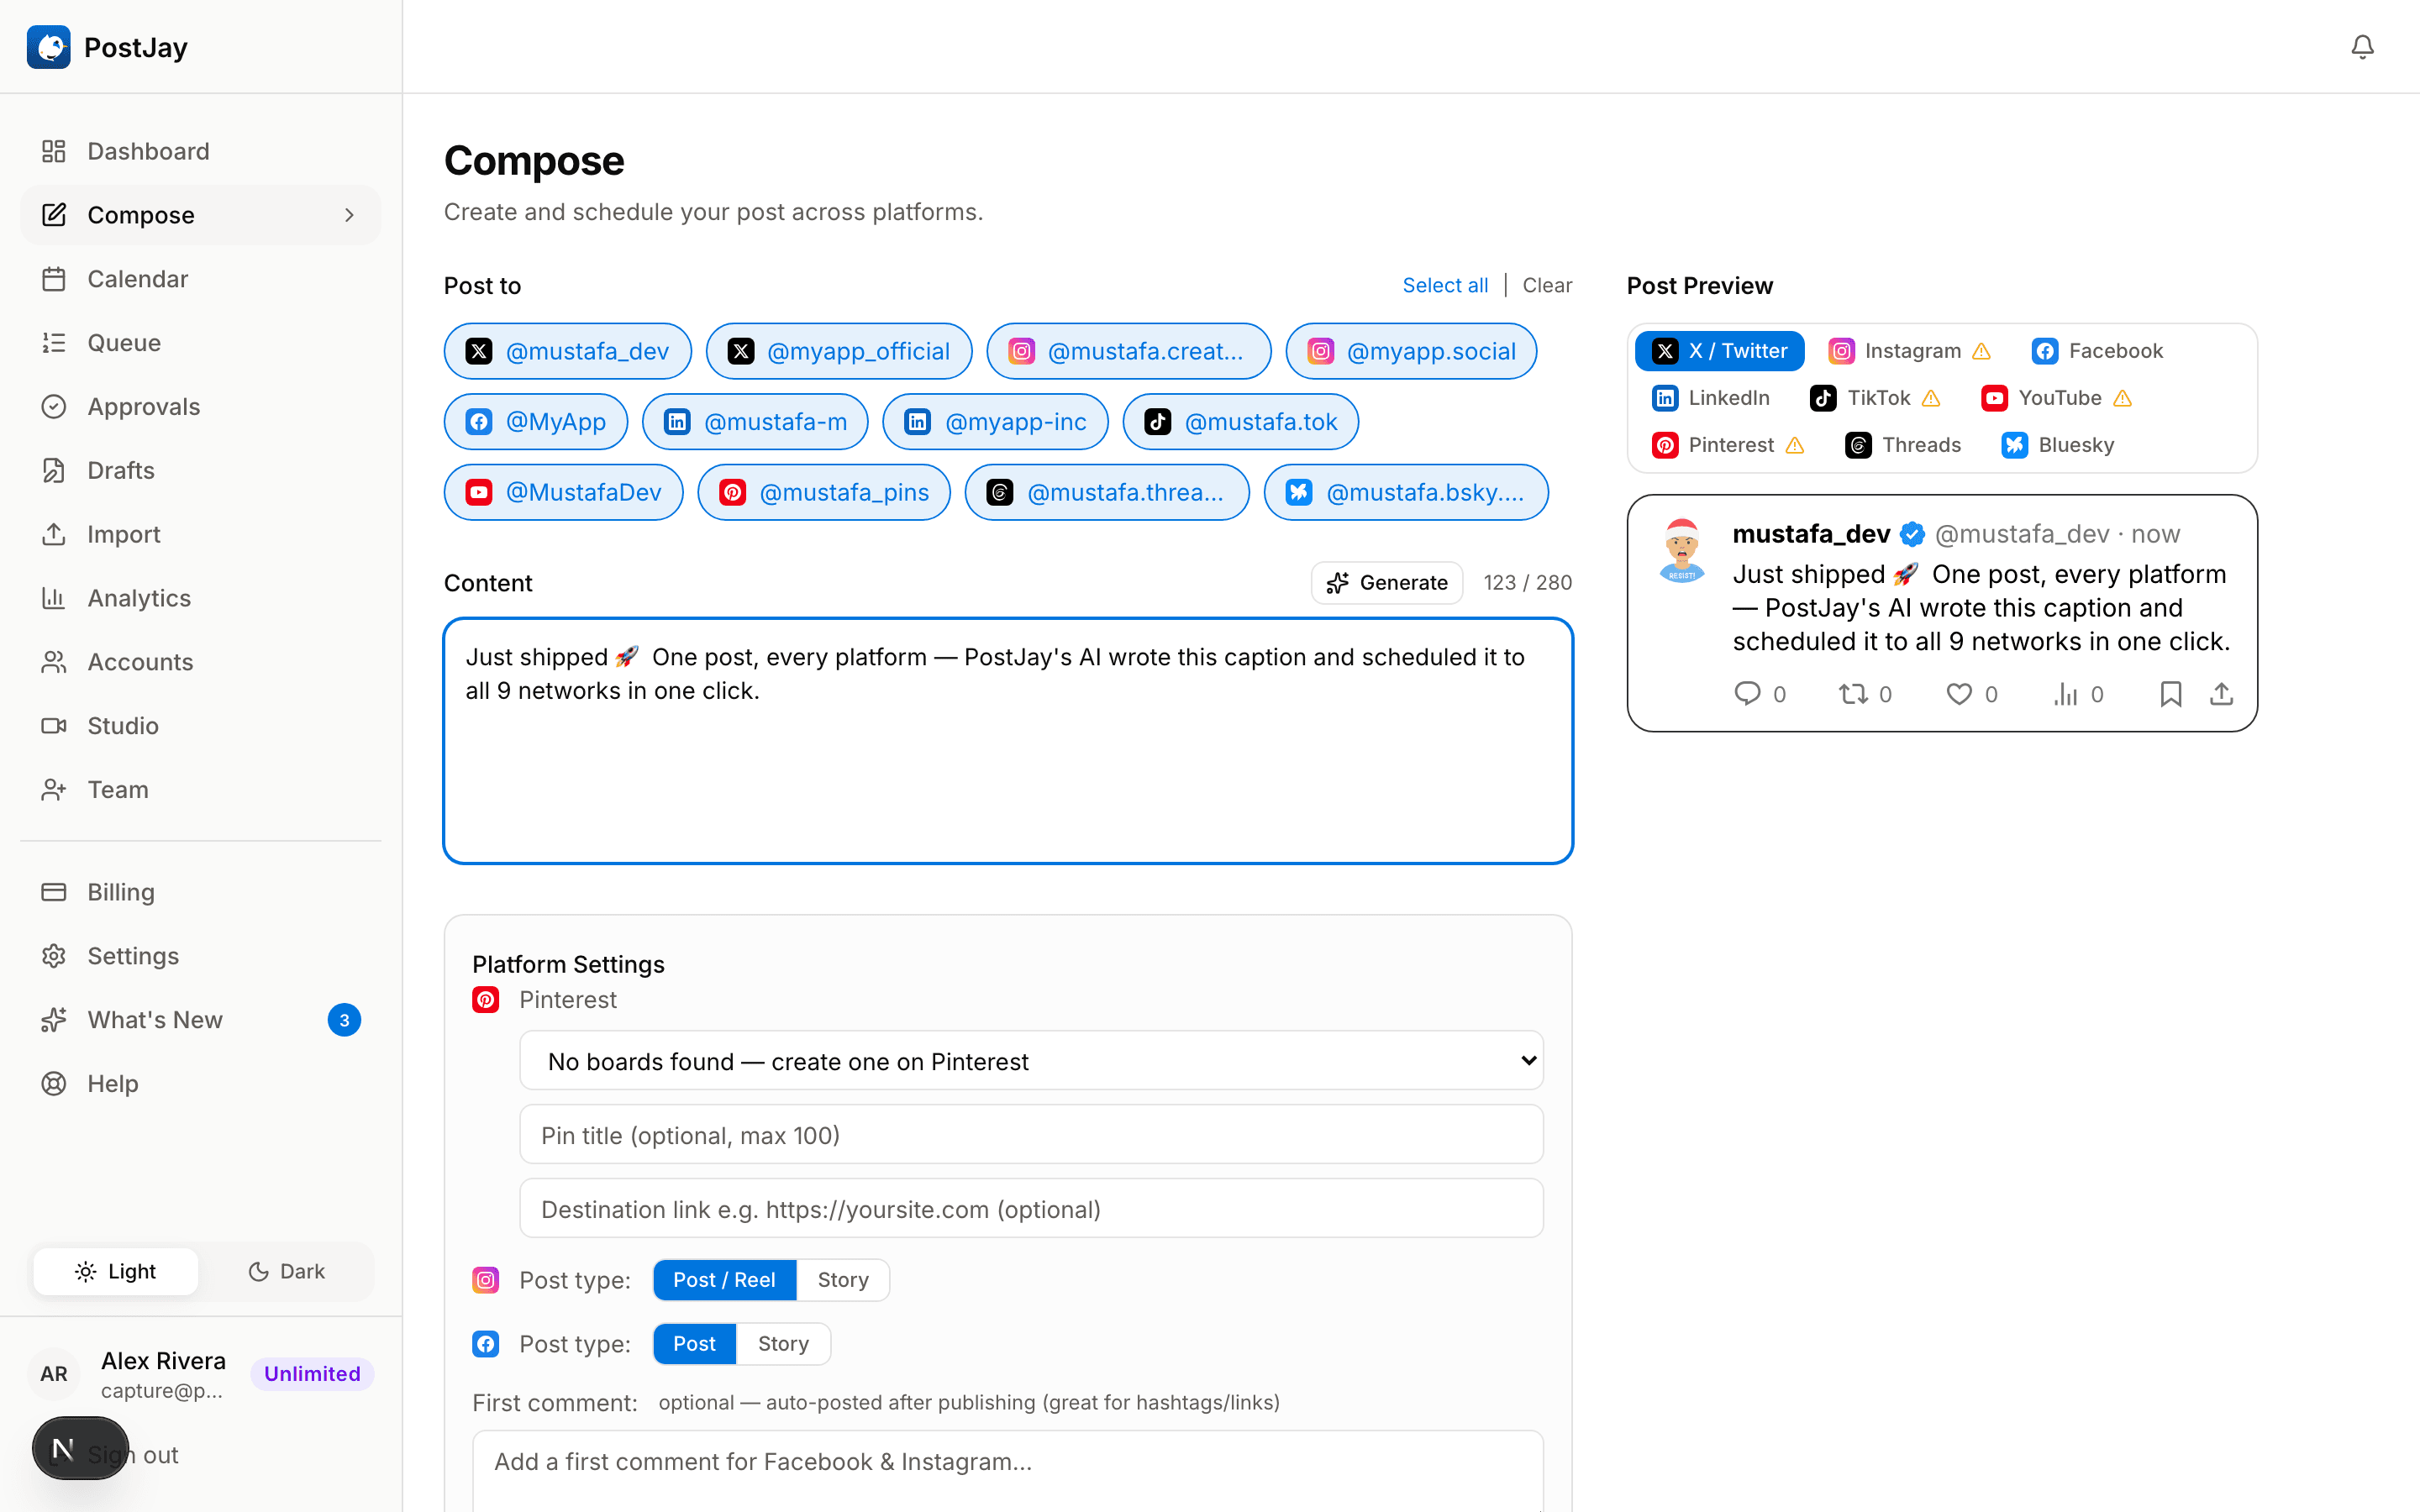Click the Pinterest warning triangle in preview
Image resolution: width=2420 pixels, height=1512 pixels.
1795,445
